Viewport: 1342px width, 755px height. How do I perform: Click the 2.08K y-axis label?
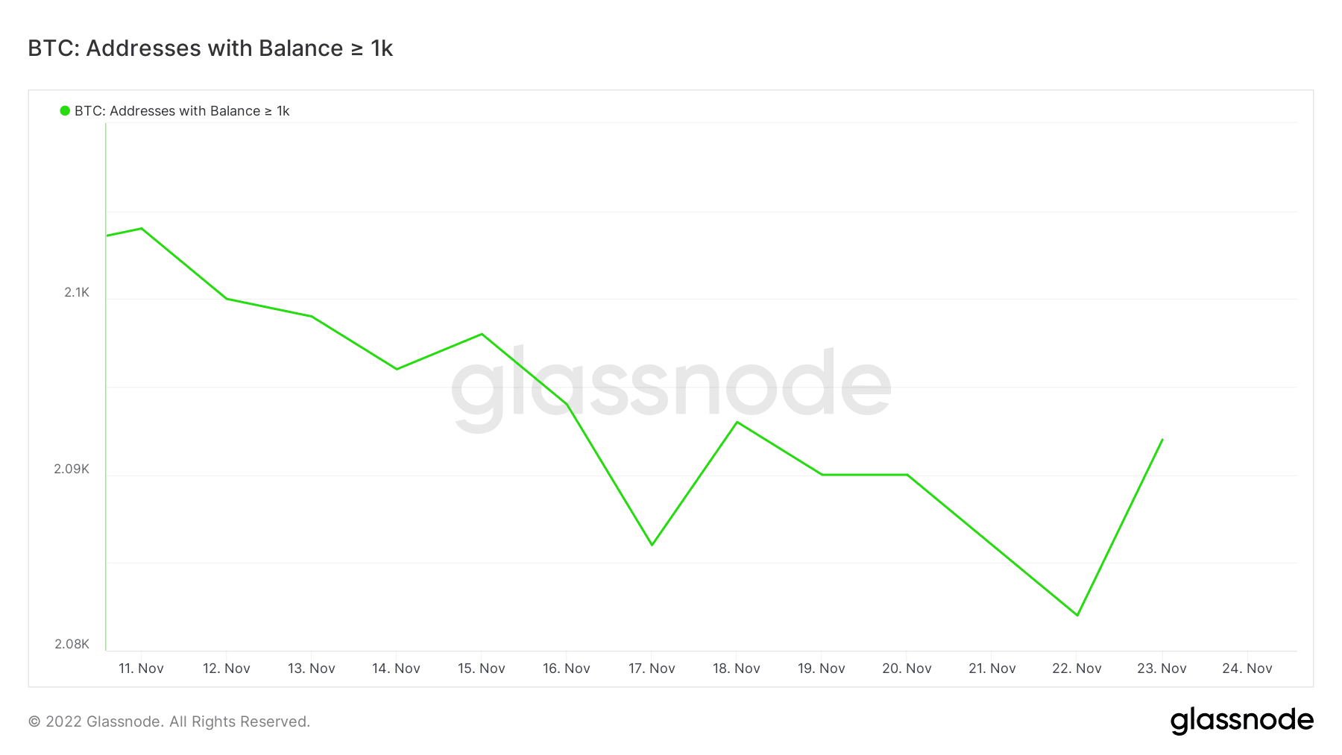click(72, 644)
